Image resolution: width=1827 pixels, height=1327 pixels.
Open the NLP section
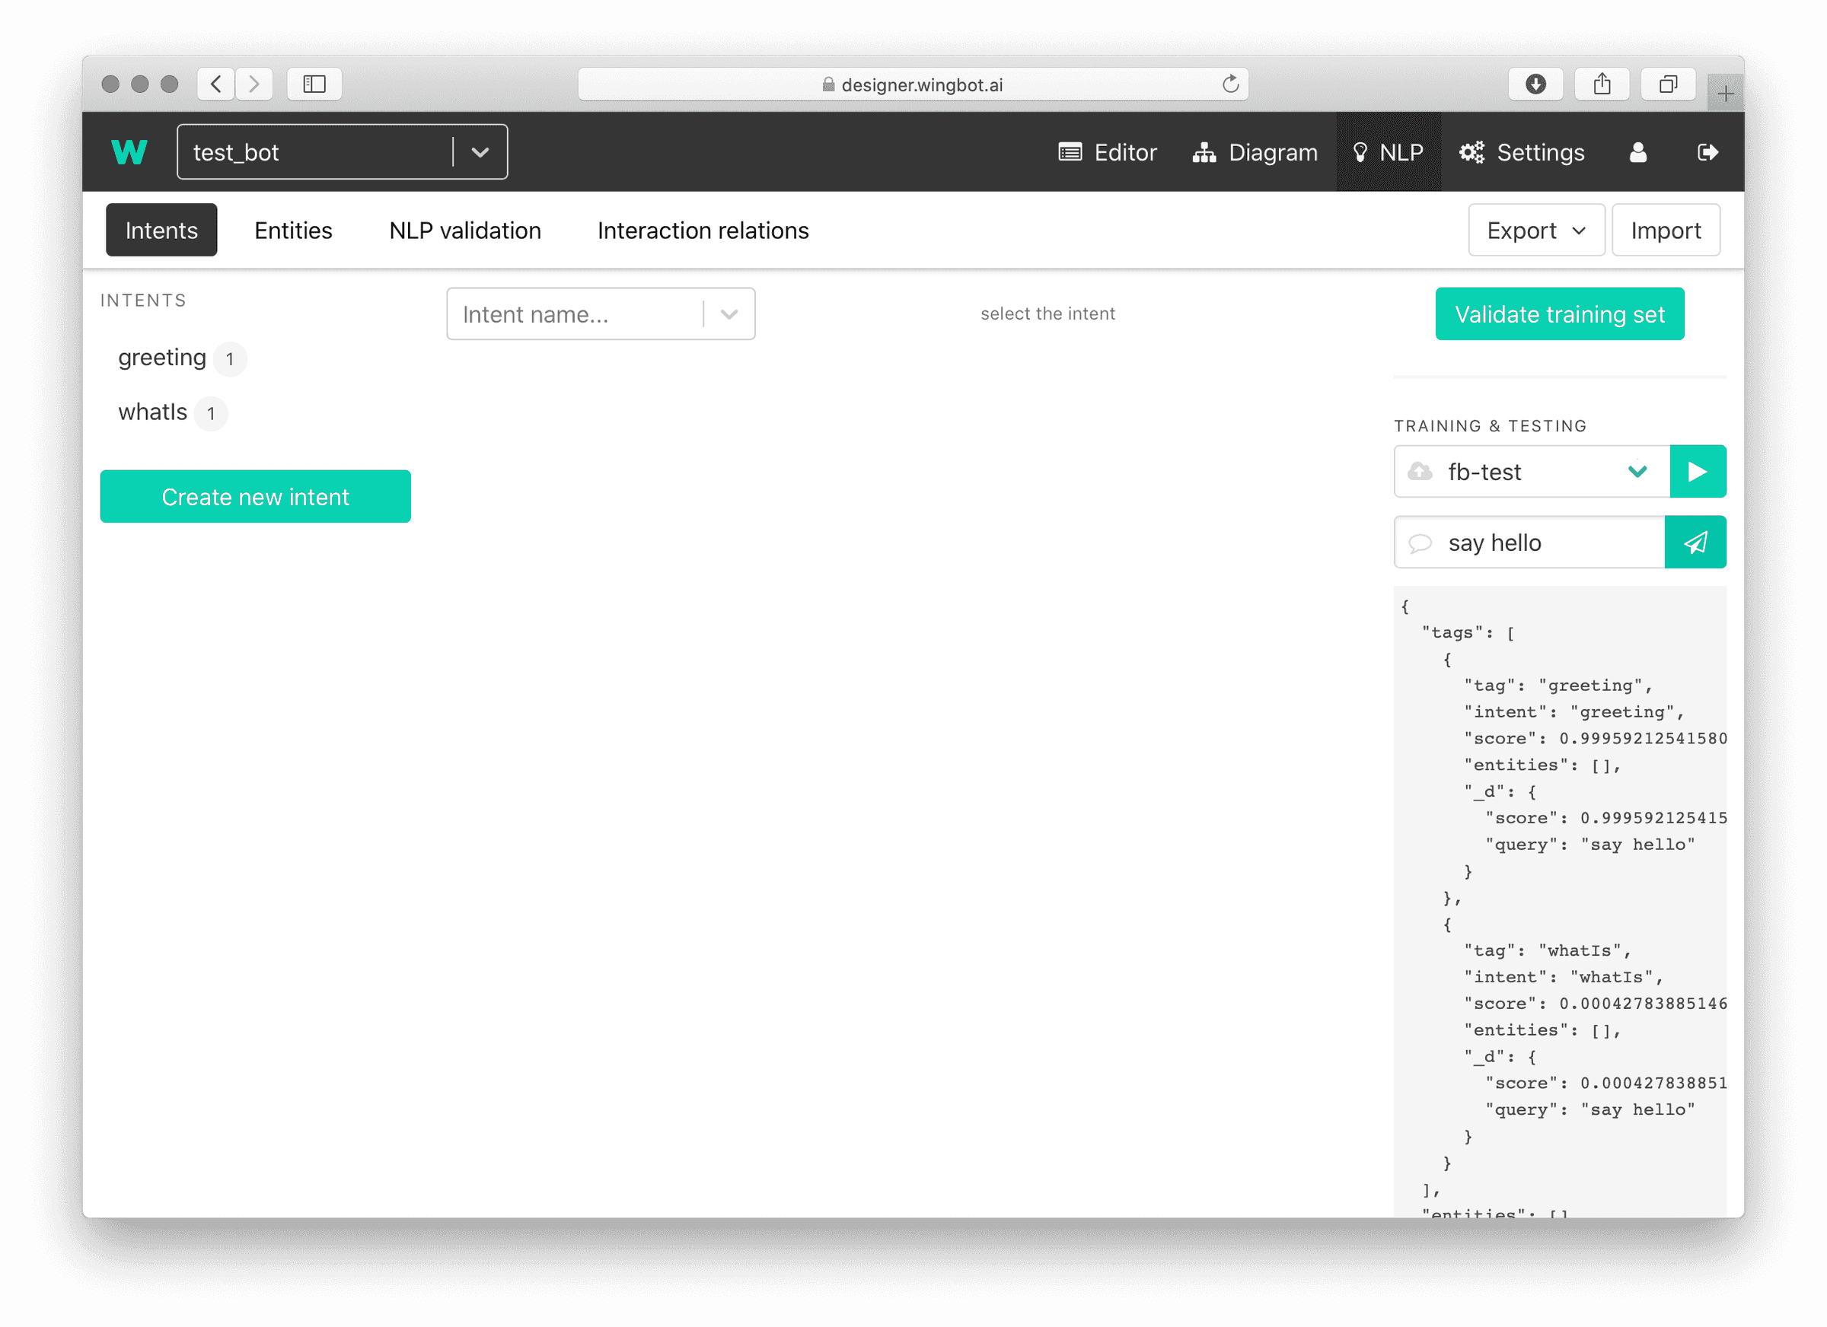coord(1388,152)
